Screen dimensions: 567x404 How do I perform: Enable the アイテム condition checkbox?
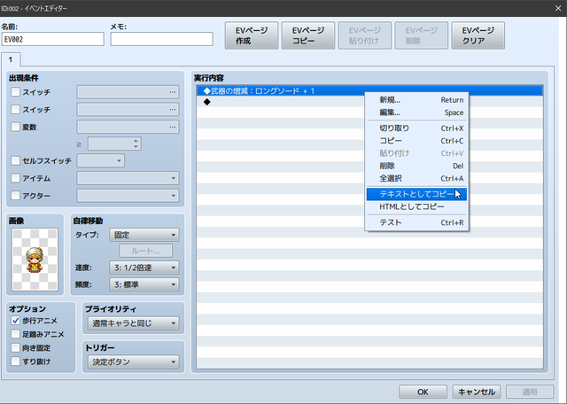(x=15, y=178)
